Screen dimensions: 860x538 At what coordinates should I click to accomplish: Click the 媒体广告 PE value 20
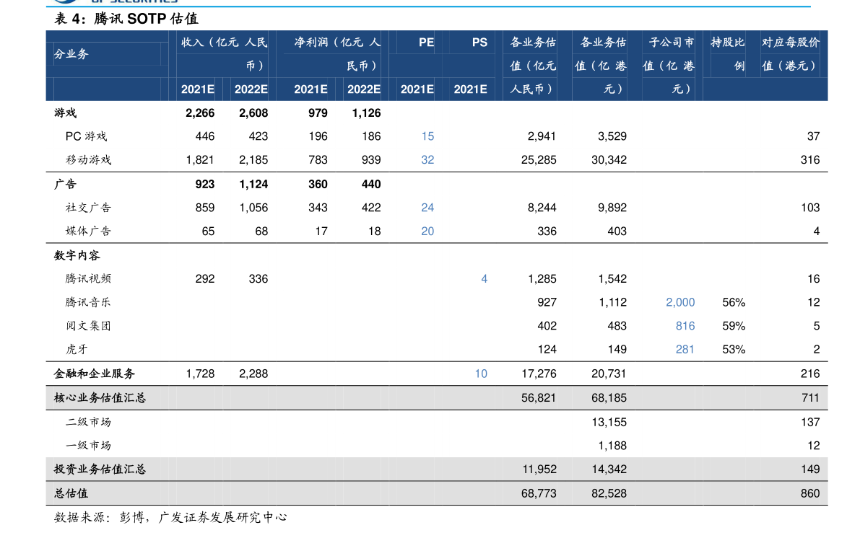point(427,231)
